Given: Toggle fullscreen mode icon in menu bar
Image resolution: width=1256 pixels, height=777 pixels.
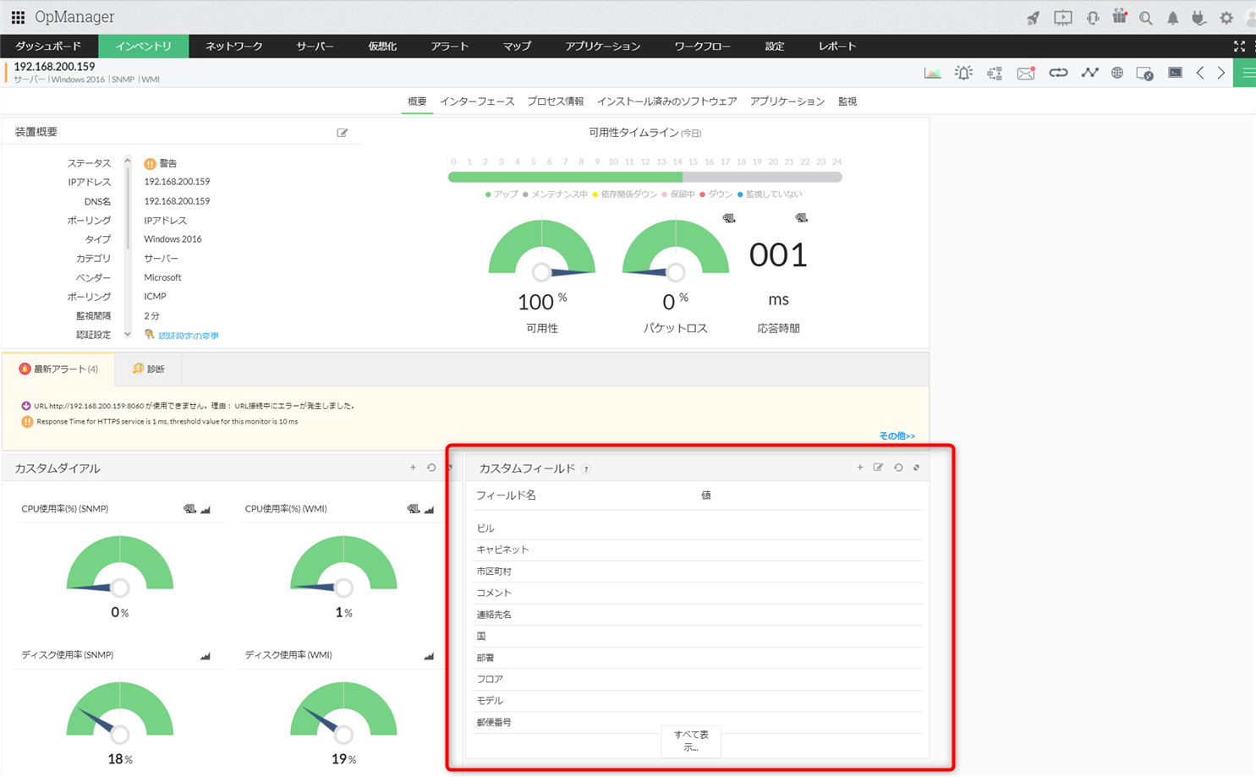Looking at the screenshot, I should (x=1239, y=47).
